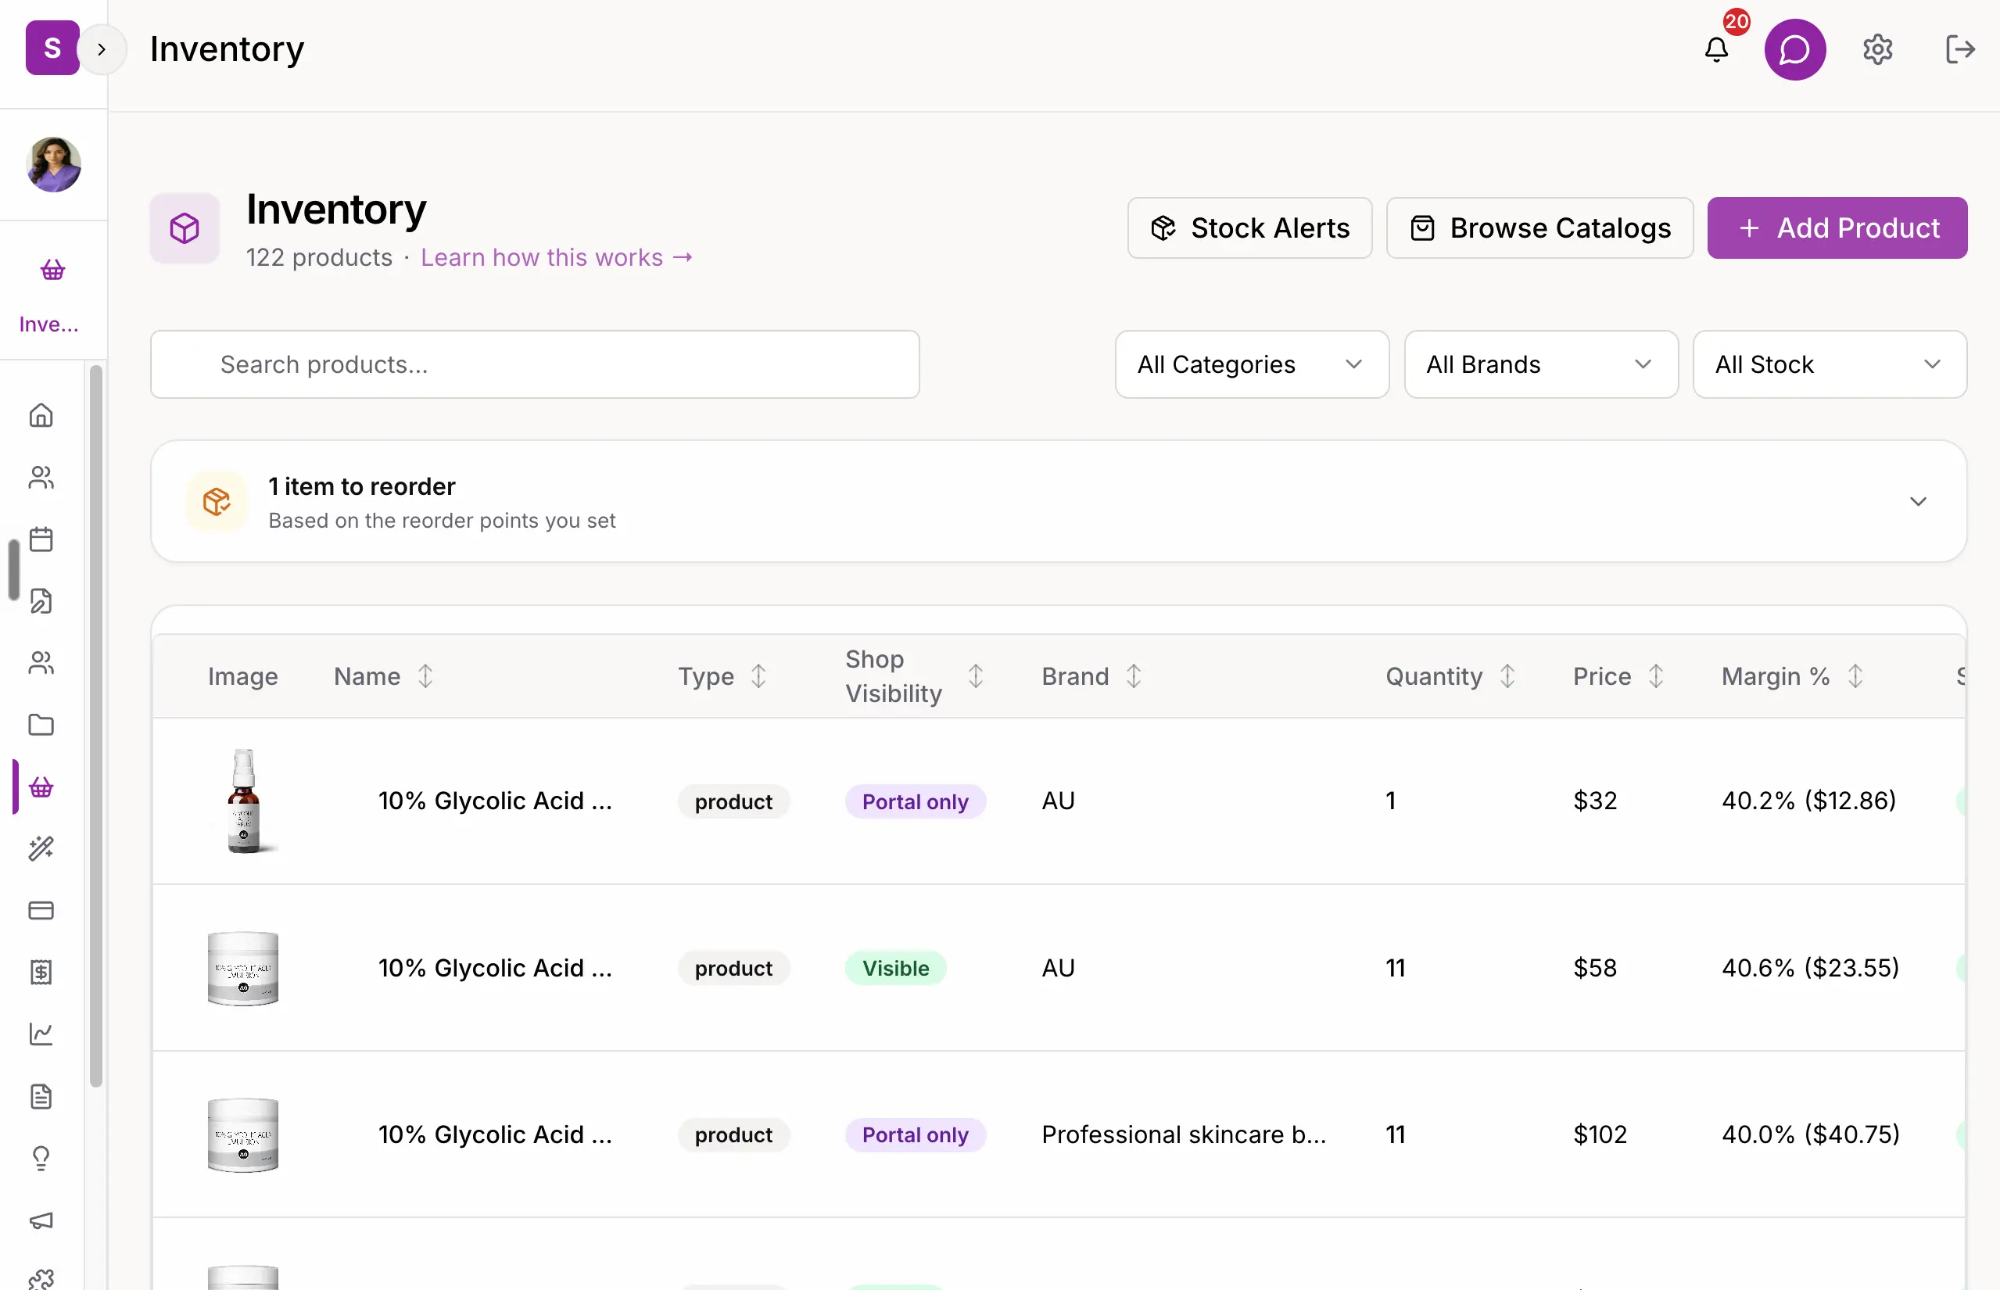This screenshot has height=1290, width=2000.
Task: Click Stock Alerts button
Action: pyautogui.click(x=1249, y=228)
